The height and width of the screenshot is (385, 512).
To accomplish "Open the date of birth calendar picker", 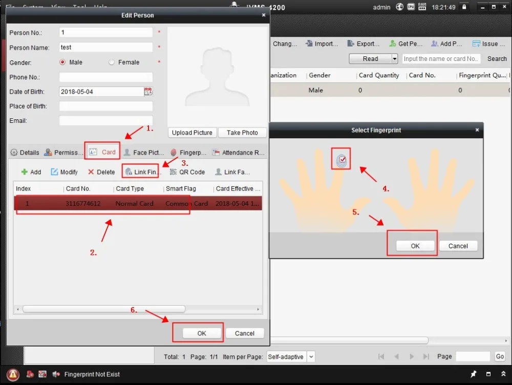I will (x=148, y=92).
